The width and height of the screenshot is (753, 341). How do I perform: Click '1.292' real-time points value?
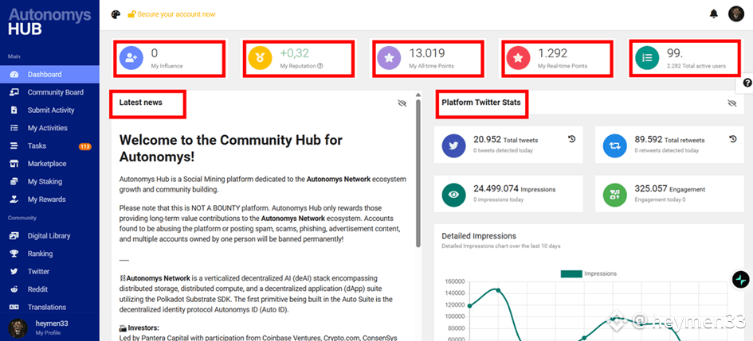click(552, 53)
